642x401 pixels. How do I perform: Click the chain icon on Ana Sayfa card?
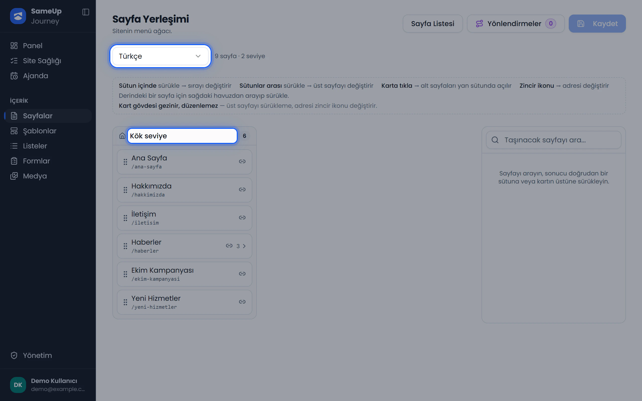242,161
